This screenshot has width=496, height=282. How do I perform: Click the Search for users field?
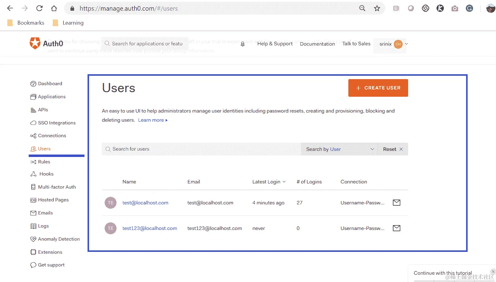(201, 149)
